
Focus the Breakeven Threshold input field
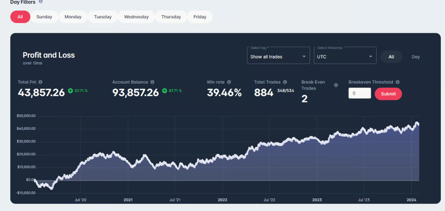click(359, 93)
